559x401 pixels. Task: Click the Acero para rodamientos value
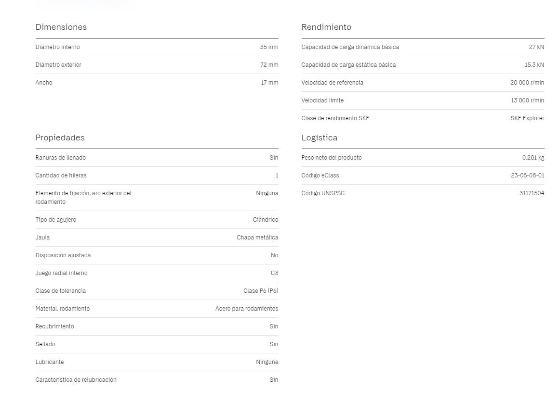click(247, 309)
